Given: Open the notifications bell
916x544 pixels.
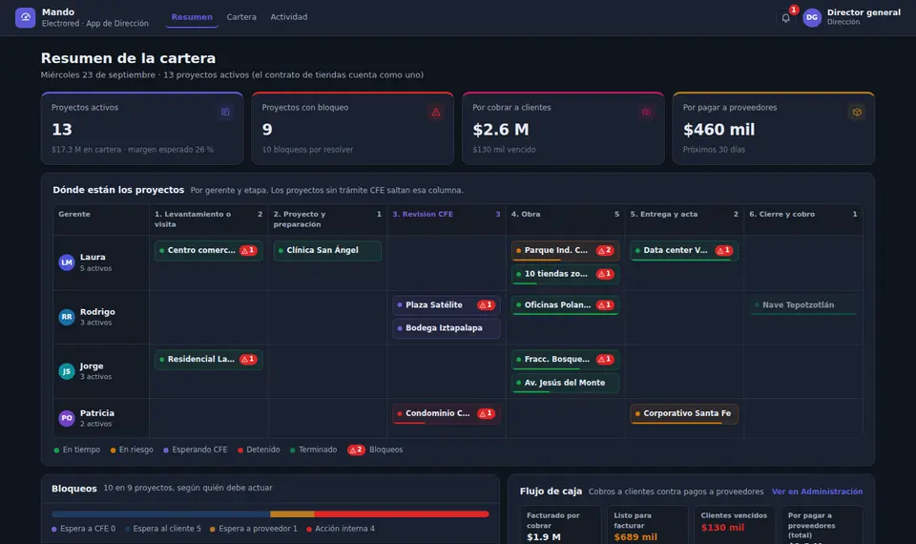Looking at the screenshot, I should [x=785, y=17].
